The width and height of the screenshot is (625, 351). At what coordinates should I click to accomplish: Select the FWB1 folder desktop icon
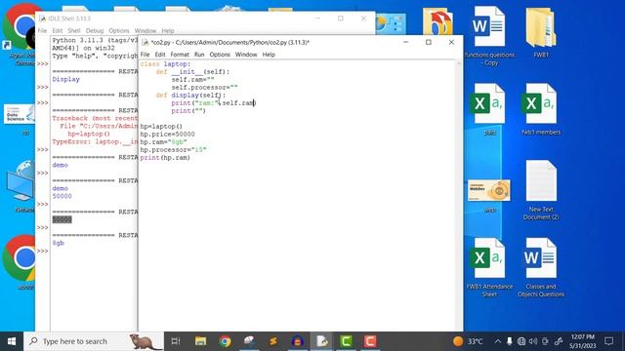point(541,33)
